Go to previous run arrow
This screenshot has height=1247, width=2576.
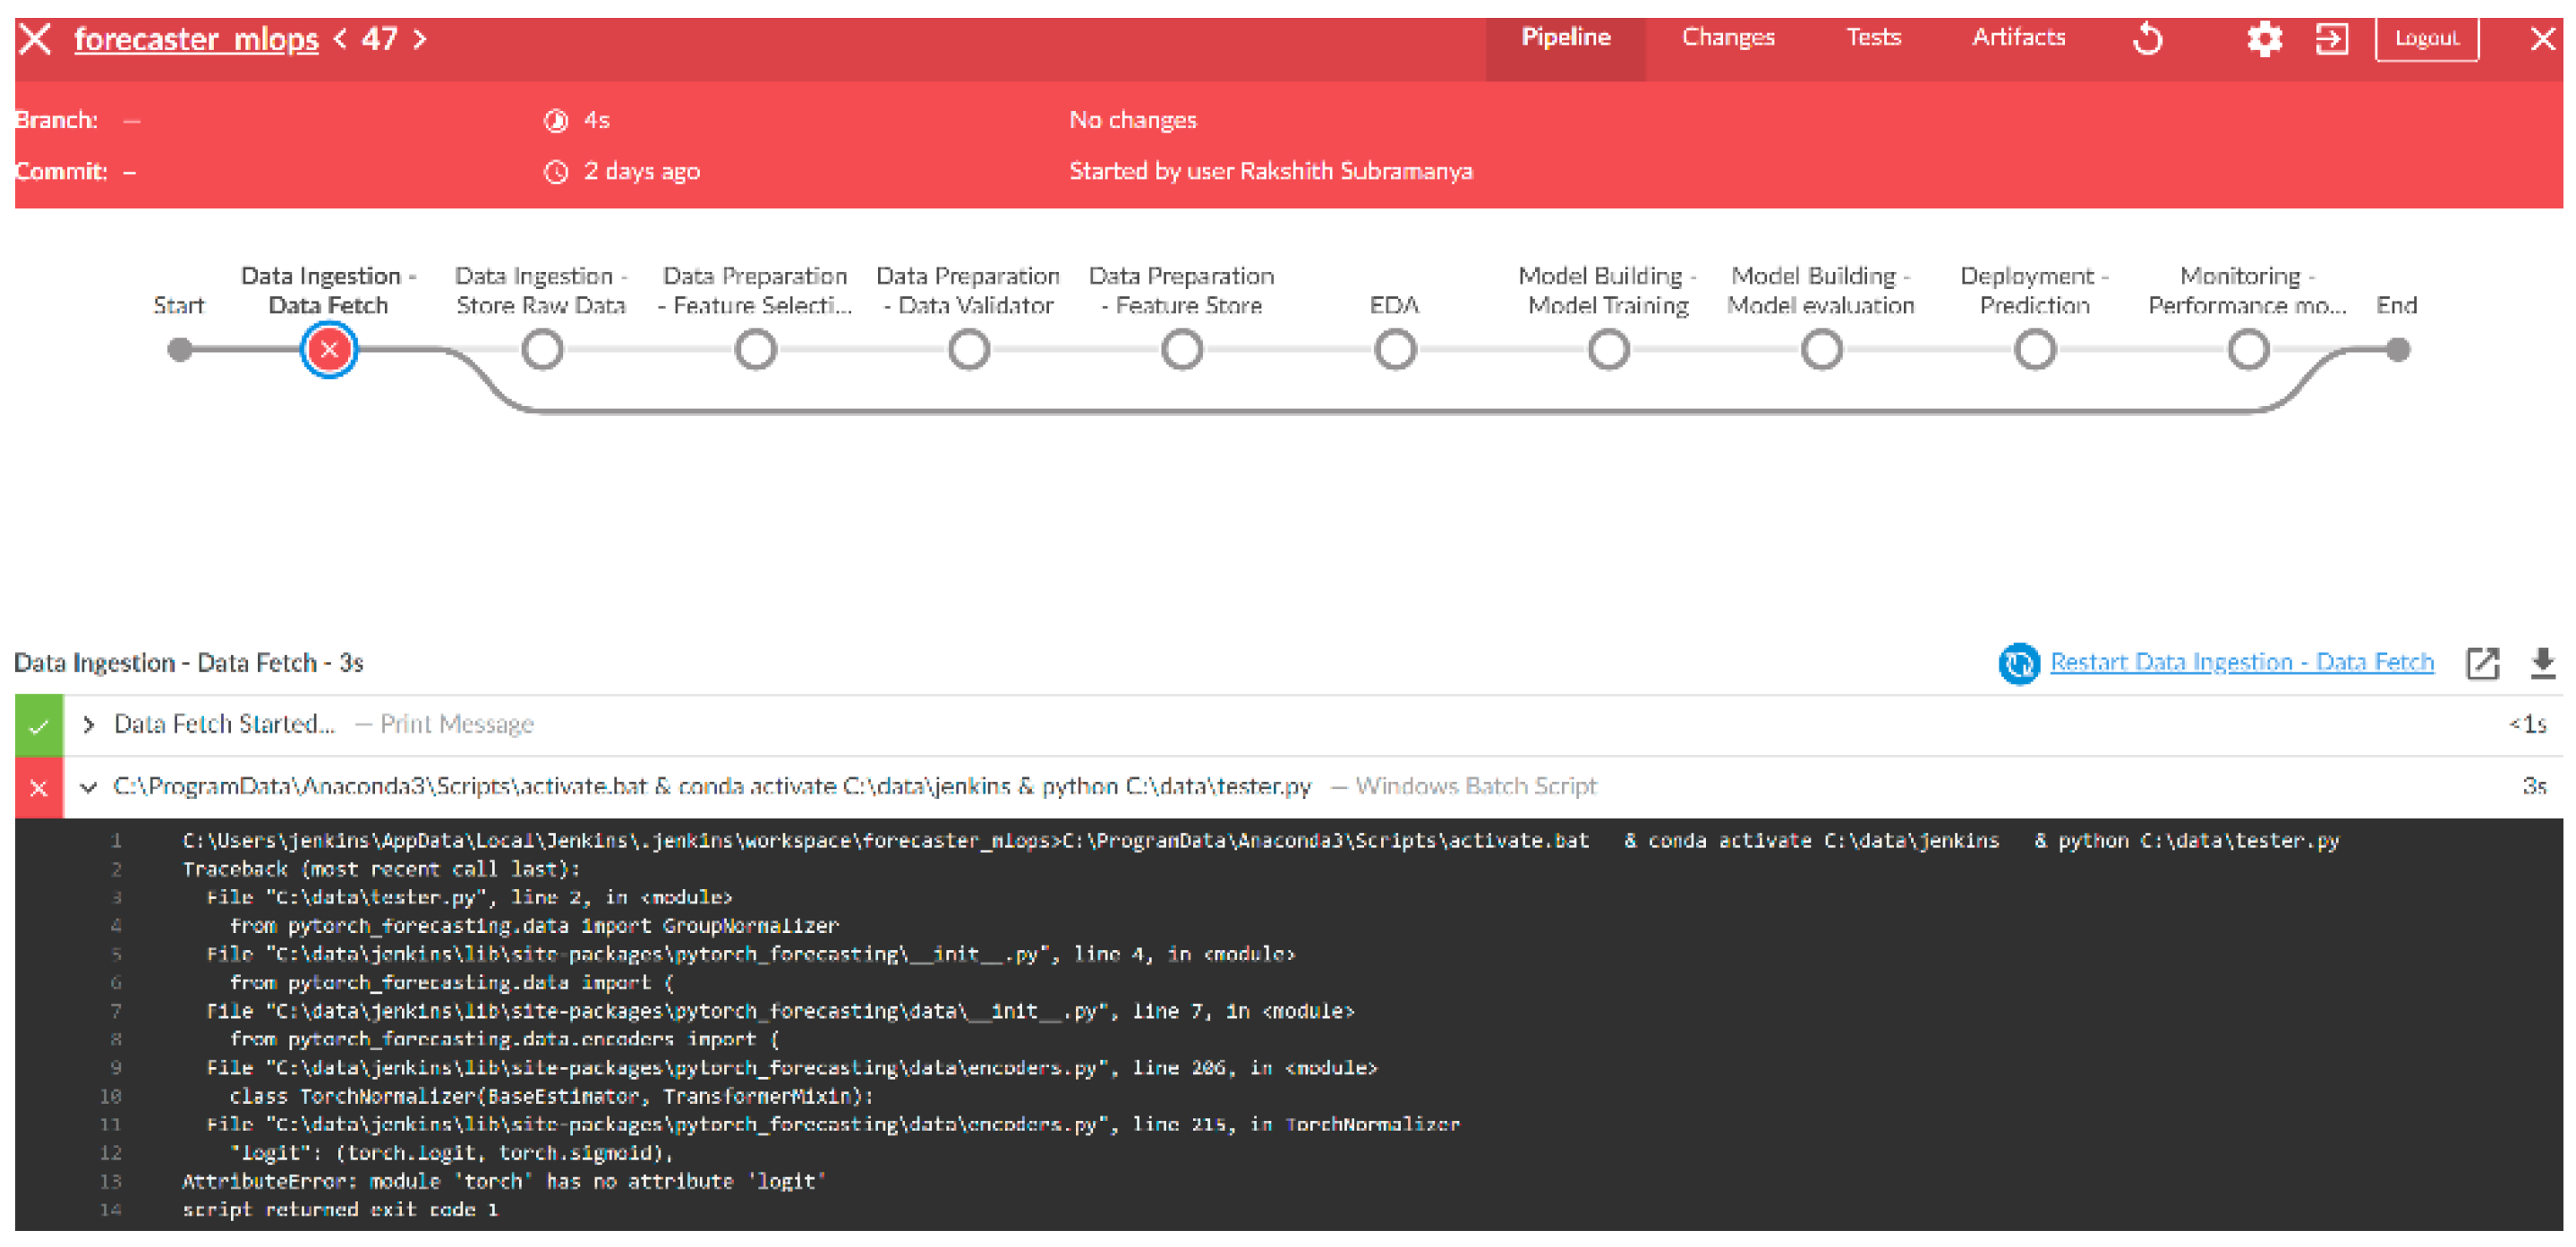point(341,40)
